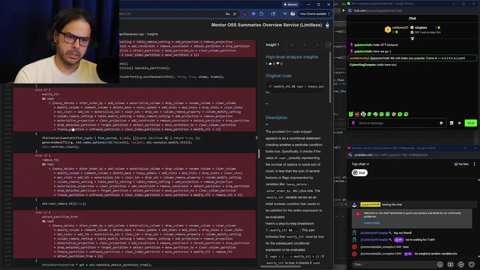Open the Chrome profile avatar
Image resolution: width=480 pixels, height=270 pixels.
click(292, 14)
